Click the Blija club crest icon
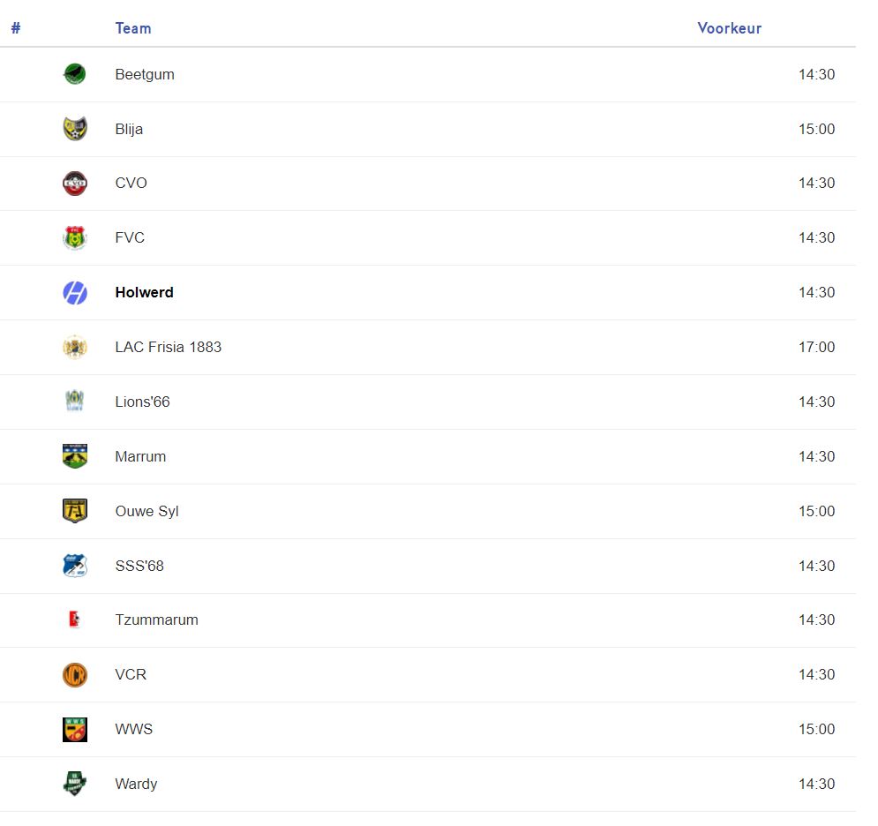 (x=75, y=129)
